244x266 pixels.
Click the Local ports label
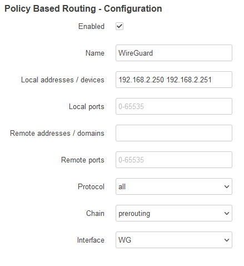[x=87, y=107]
